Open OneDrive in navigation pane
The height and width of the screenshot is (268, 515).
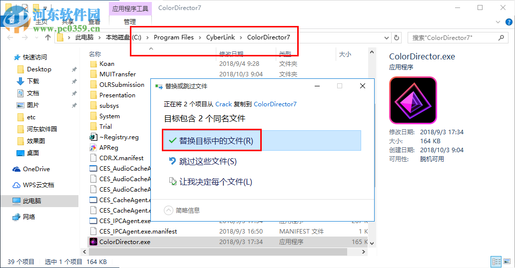(36, 169)
